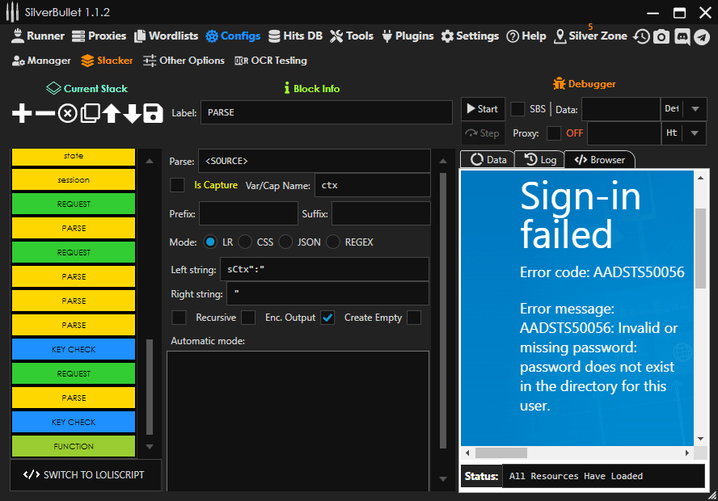The height and width of the screenshot is (501, 718).
Task: Open the Plugins section
Action: coord(408,36)
